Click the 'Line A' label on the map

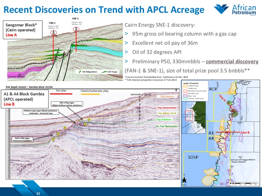click(x=222, y=98)
